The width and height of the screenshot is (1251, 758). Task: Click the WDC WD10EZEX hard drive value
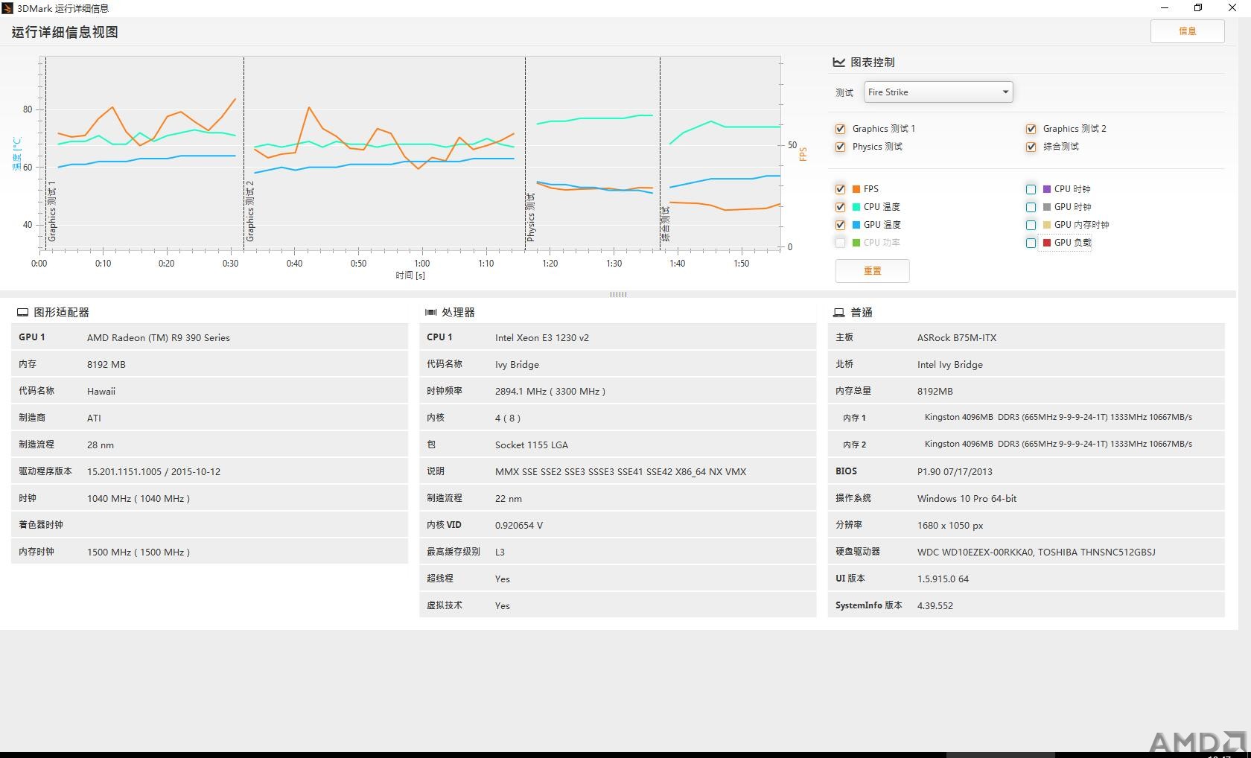pos(1037,552)
